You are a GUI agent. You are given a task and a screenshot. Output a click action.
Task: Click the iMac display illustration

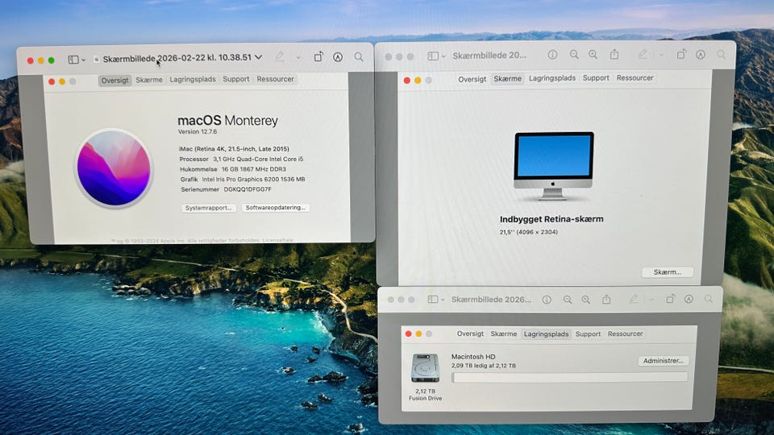(553, 166)
